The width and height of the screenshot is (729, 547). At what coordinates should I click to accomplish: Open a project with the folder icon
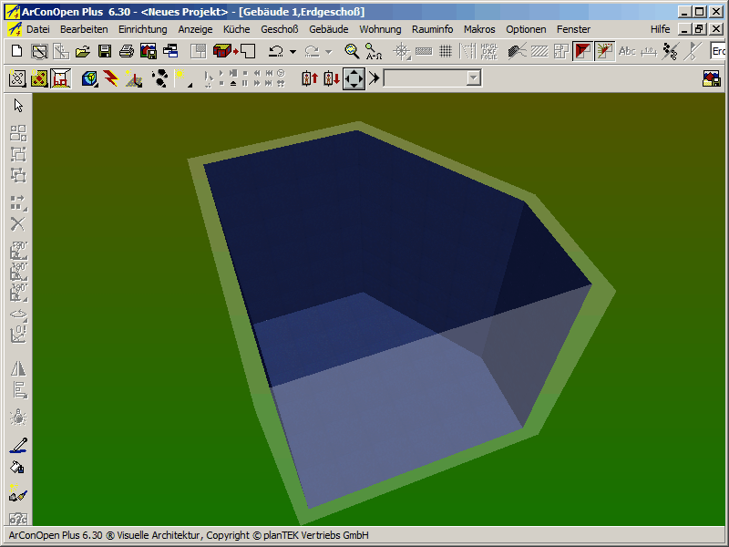point(83,51)
